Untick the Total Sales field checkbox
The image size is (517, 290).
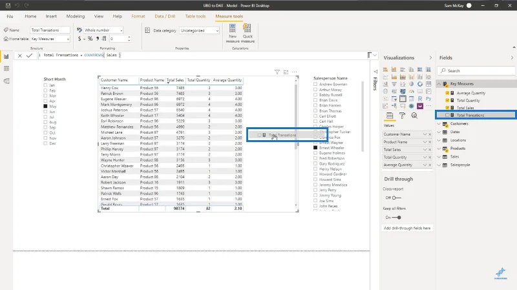[x=447, y=108]
